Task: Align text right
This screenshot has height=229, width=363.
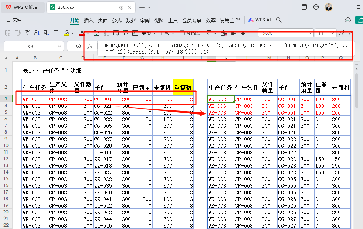Action: [x=253, y=33]
